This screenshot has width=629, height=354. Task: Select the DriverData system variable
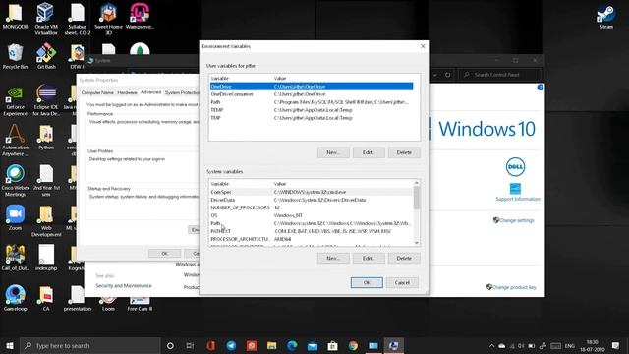(312, 200)
